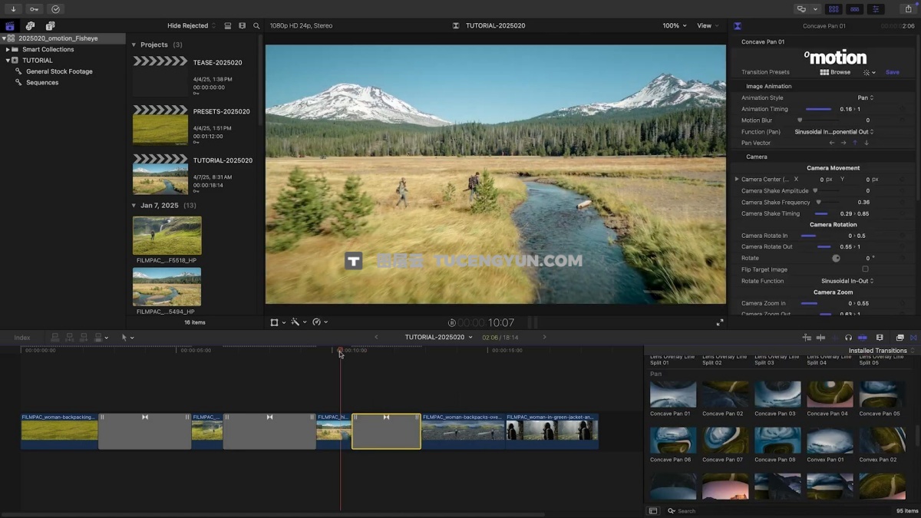Select the Sequences keyword collection
The height and width of the screenshot is (518, 921).
click(x=42, y=82)
